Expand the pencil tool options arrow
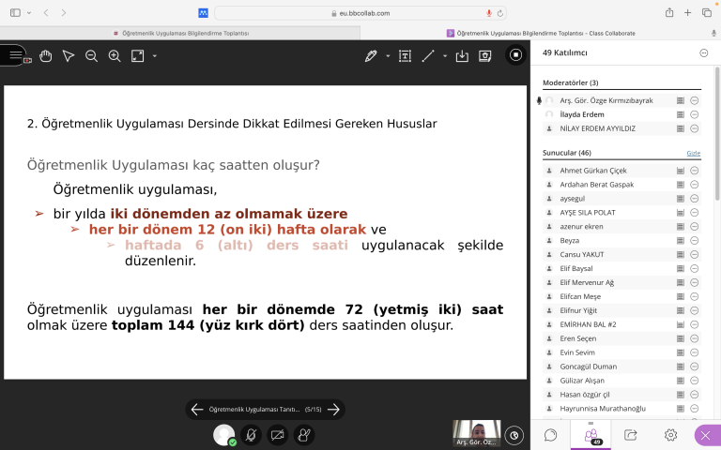The width and height of the screenshot is (721, 450). 387,56
